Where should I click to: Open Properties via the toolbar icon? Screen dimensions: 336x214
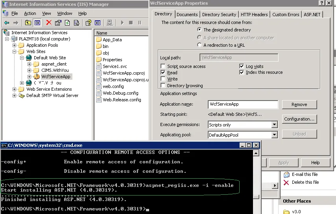tap(57, 23)
